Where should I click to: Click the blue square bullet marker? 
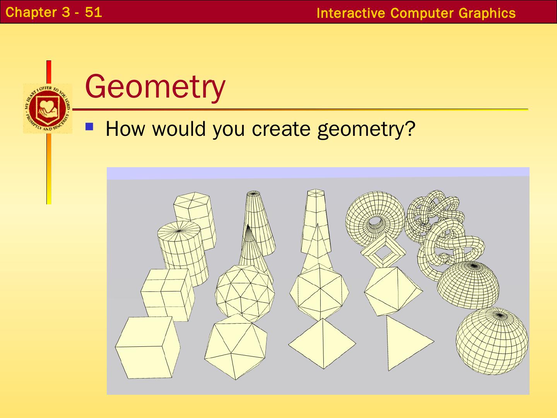(x=90, y=126)
